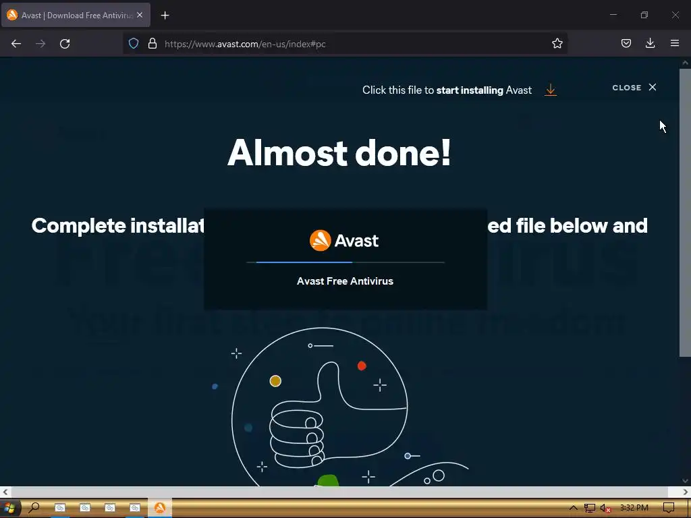Open the notification center icon
The image size is (691, 518).
pyautogui.click(x=669, y=508)
